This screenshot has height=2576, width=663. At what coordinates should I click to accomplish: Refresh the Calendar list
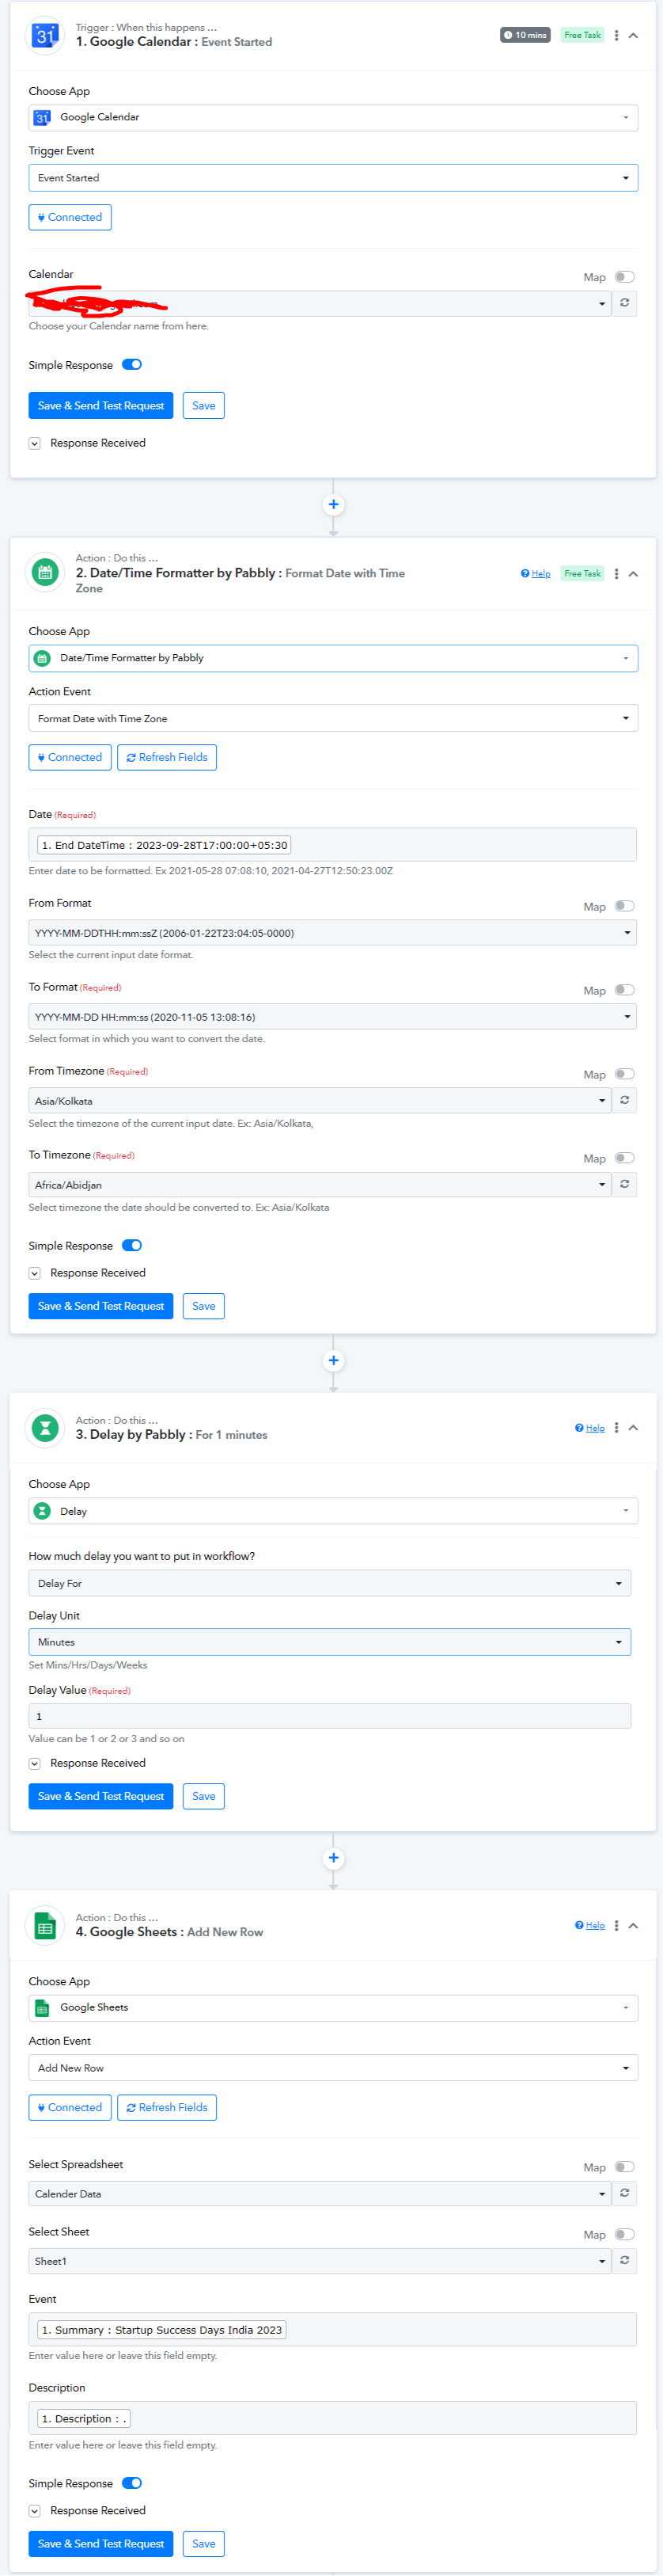pyautogui.click(x=625, y=303)
